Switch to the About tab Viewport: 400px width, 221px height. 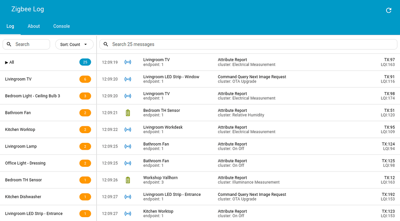tap(34, 26)
